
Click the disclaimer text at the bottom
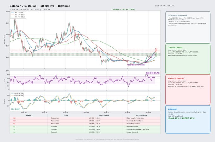coord(107,139)
